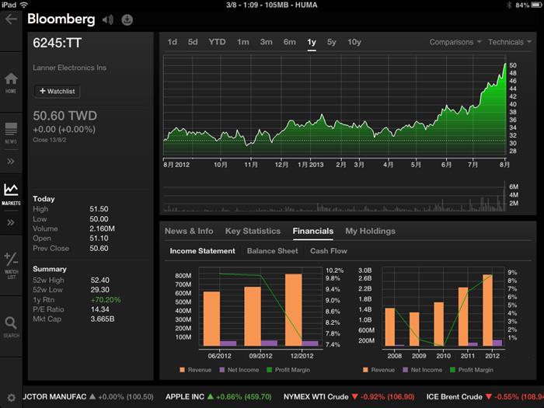Open Search in the sidebar
The height and width of the screenshot is (408, 544).
[11, 327]
